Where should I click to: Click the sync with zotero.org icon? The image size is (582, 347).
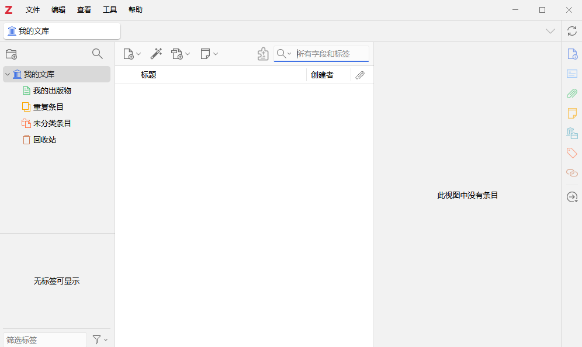pos(571,31)
